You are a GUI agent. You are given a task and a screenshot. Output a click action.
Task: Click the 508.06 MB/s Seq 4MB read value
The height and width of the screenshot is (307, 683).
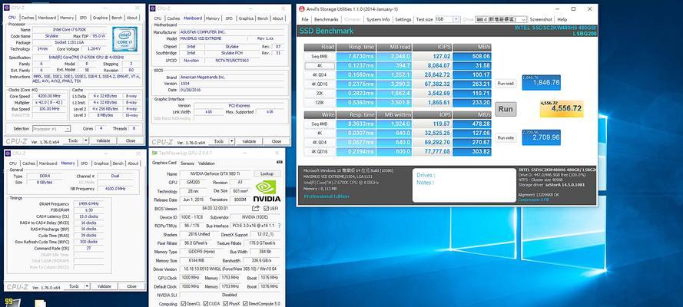click(x=472, y=56)
